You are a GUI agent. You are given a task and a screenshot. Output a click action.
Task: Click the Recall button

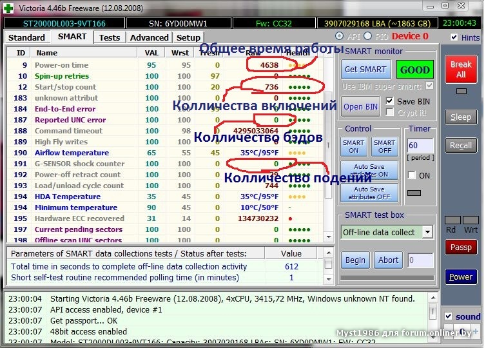coord(461,146)
